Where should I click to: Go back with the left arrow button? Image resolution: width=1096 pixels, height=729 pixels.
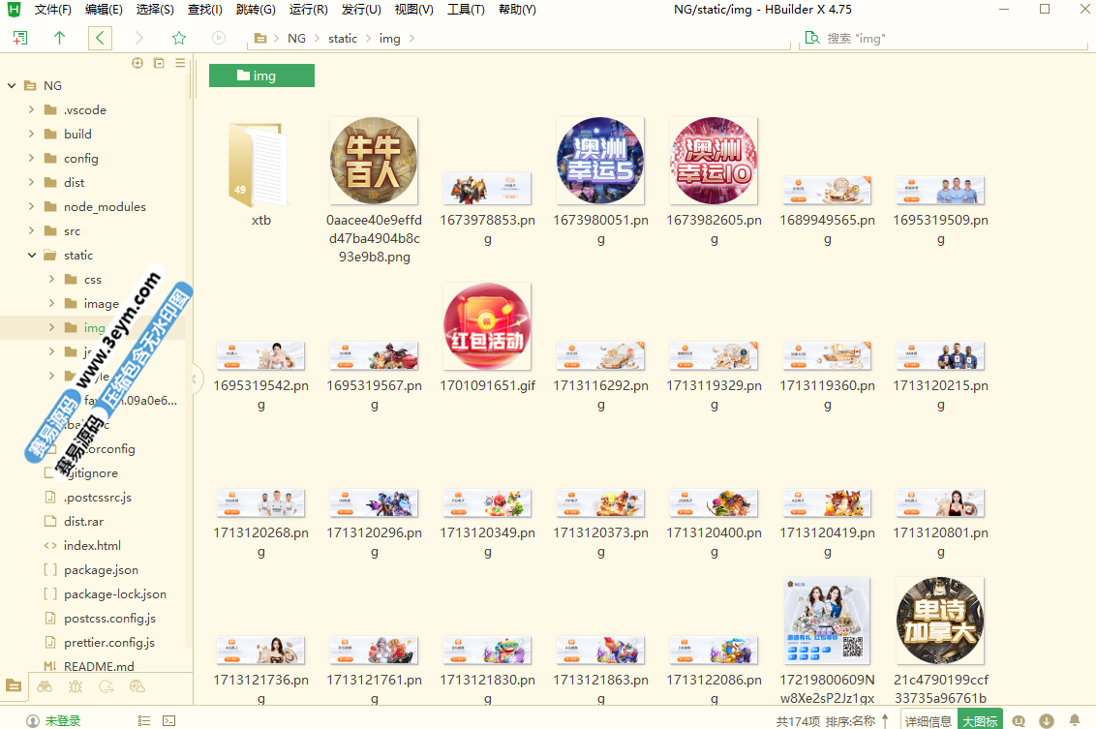100,38
